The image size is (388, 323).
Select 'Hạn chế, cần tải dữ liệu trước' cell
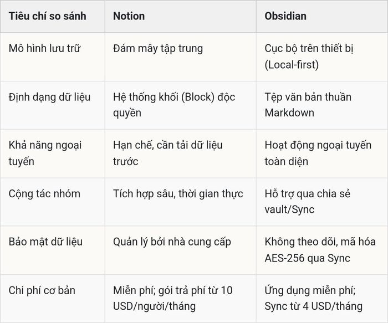click(167, 153)
